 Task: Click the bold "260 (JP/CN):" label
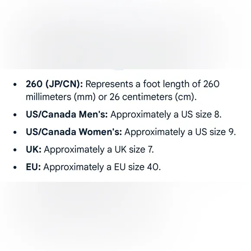tap(55, 84)
